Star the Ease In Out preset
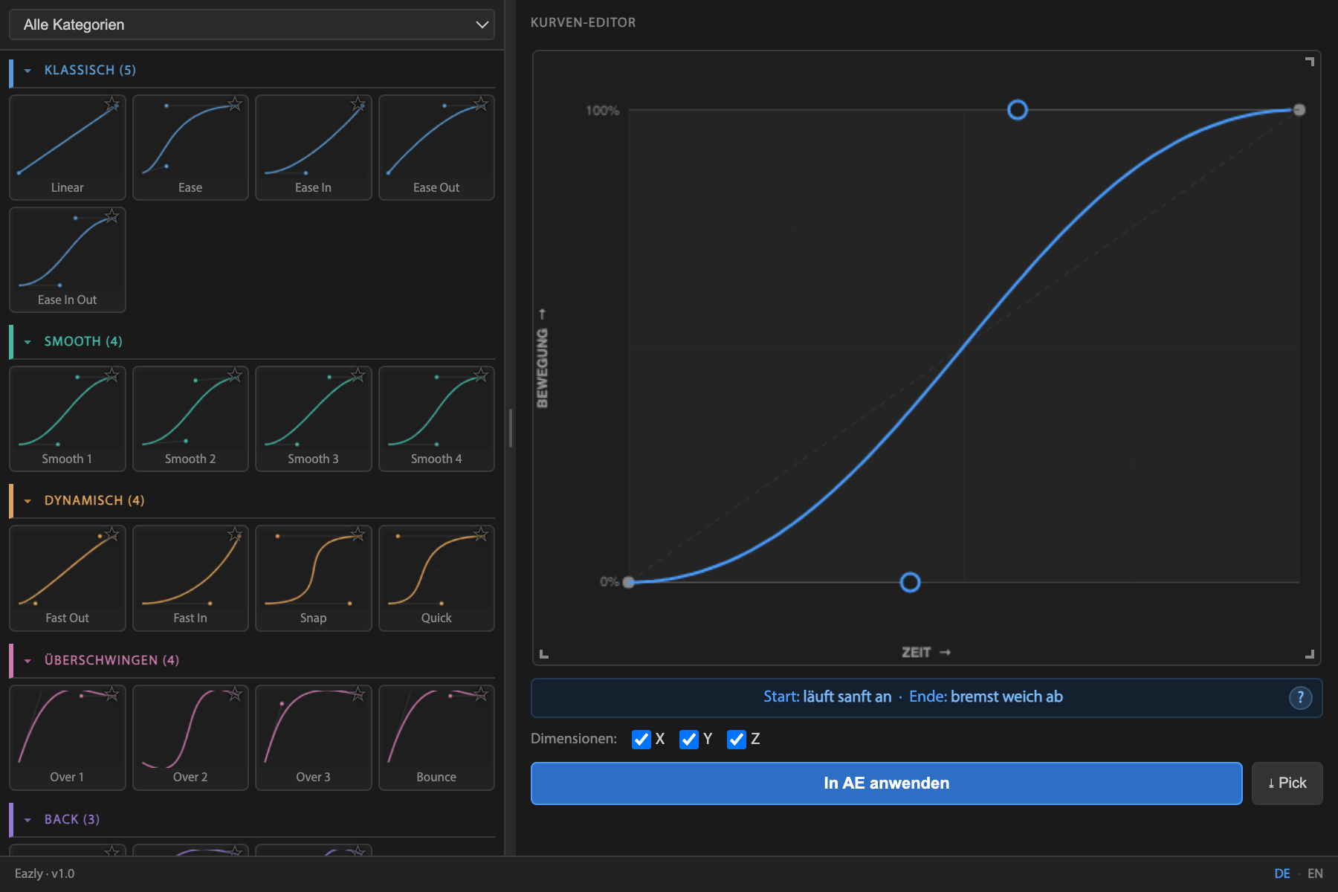The height and width of the screenshot is (892, 1338). [x=111, y=216]
